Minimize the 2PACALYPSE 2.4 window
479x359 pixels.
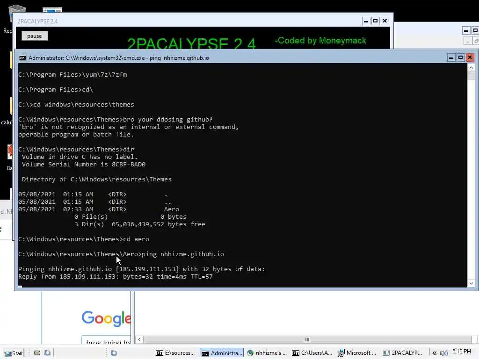[x=366, y=21]
